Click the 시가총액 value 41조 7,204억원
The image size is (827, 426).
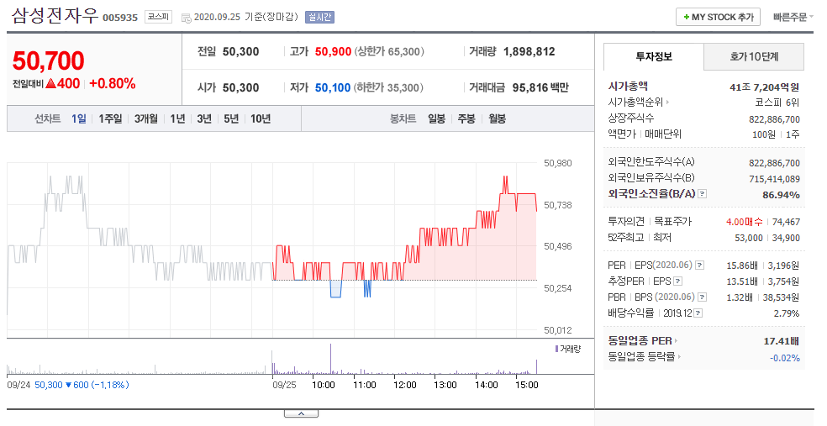tap(764, 87)
